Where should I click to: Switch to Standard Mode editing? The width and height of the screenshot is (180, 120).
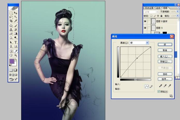point(11,70)
